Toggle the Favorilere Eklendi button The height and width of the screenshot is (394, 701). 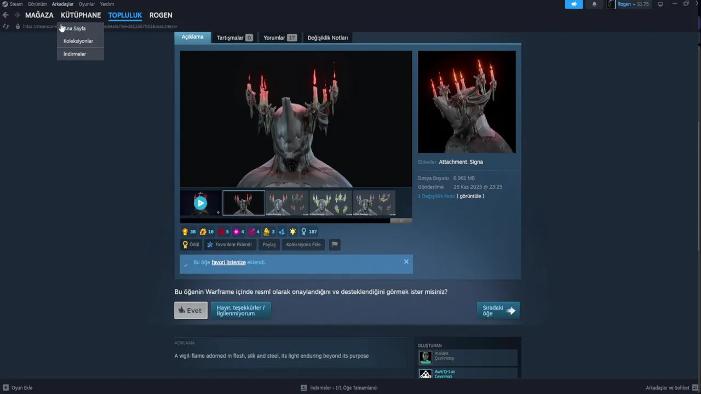(x=229, y=245)
